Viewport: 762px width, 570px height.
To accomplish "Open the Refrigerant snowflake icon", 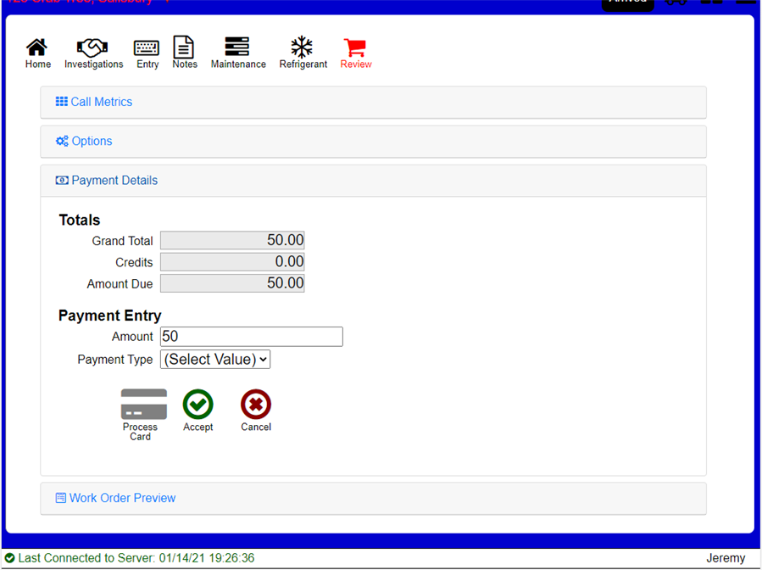I will click(303, 47).
